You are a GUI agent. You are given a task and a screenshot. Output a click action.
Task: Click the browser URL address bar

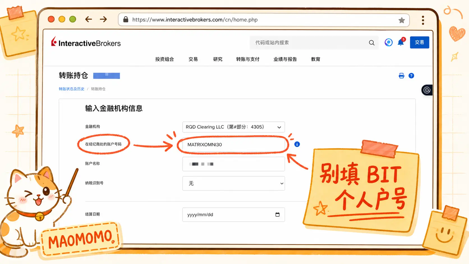tap(264, 20)
